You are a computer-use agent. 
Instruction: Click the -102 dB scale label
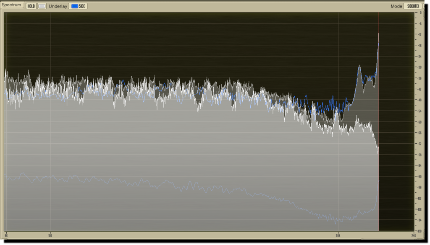pyautogui.click(x=420, y=199)
